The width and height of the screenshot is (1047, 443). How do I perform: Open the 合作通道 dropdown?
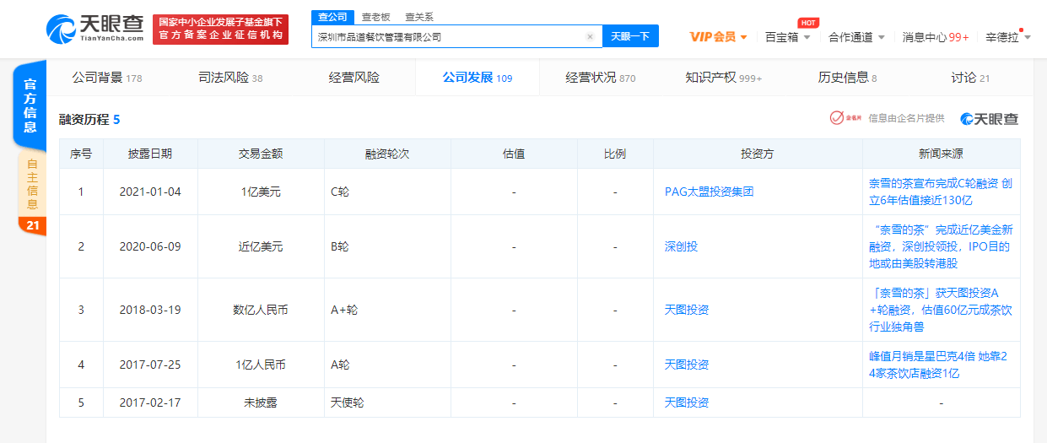(x=857, y=36)
